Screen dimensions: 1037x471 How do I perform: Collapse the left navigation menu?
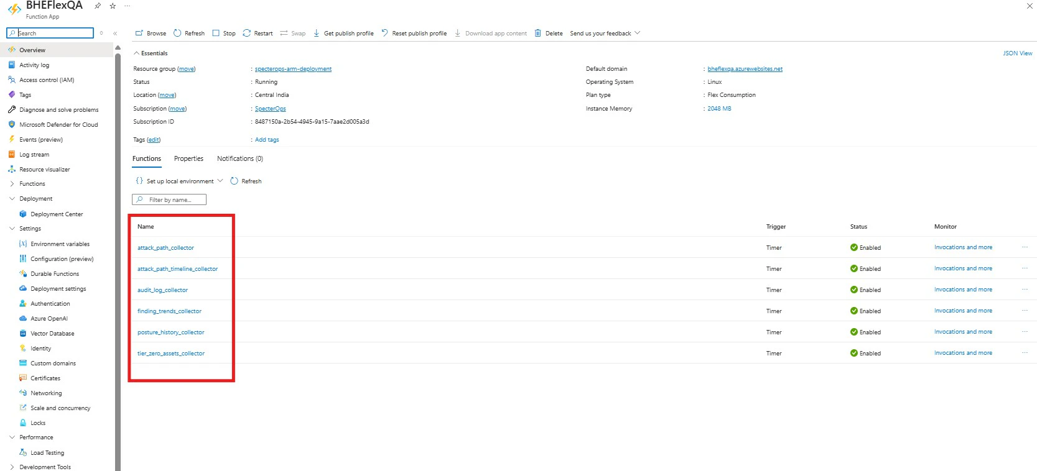[115, 33]
